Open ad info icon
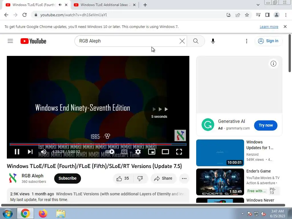The width and height of the screenshot is (292, 219). (x=273, y=64)
